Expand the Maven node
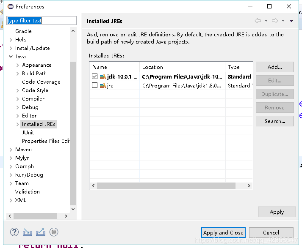 11,150
